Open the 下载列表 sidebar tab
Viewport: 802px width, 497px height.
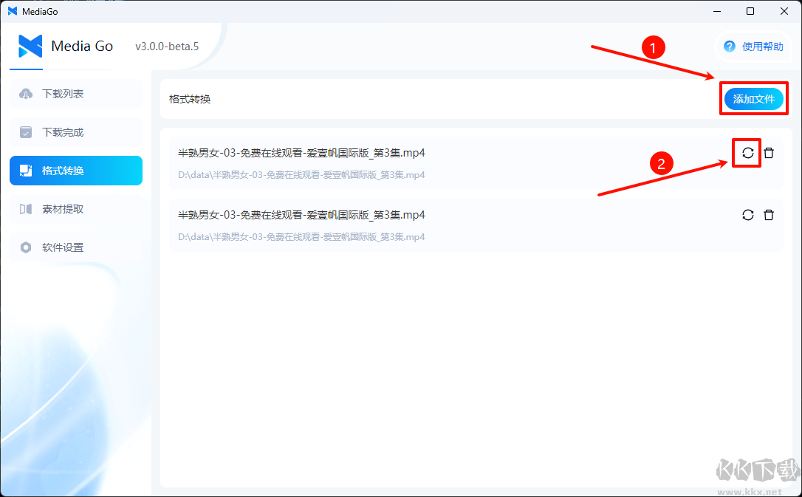click(76, 94)
